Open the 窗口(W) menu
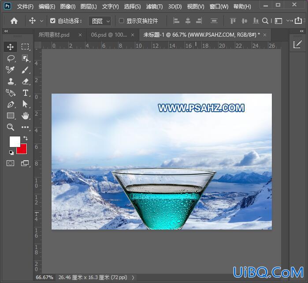 point(219,7)
